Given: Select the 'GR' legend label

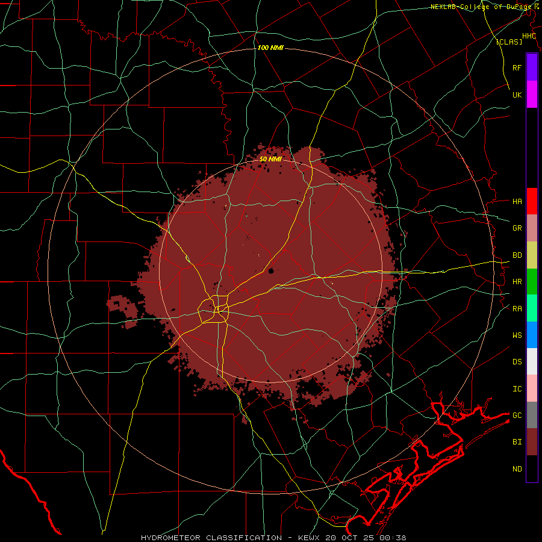Looking at the screenshot, I should (x=517, y=228).
